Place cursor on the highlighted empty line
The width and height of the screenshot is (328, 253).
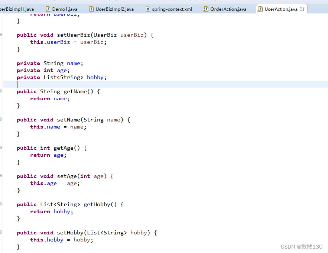click(x=166, y=84)
